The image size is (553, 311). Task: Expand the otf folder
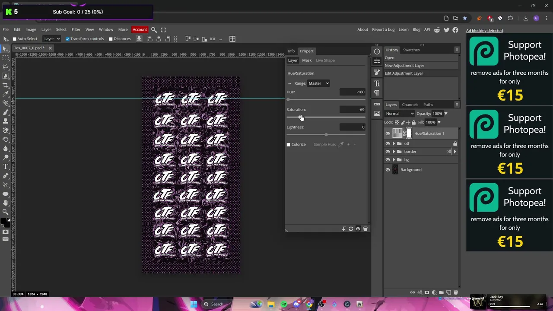point(394,144)
